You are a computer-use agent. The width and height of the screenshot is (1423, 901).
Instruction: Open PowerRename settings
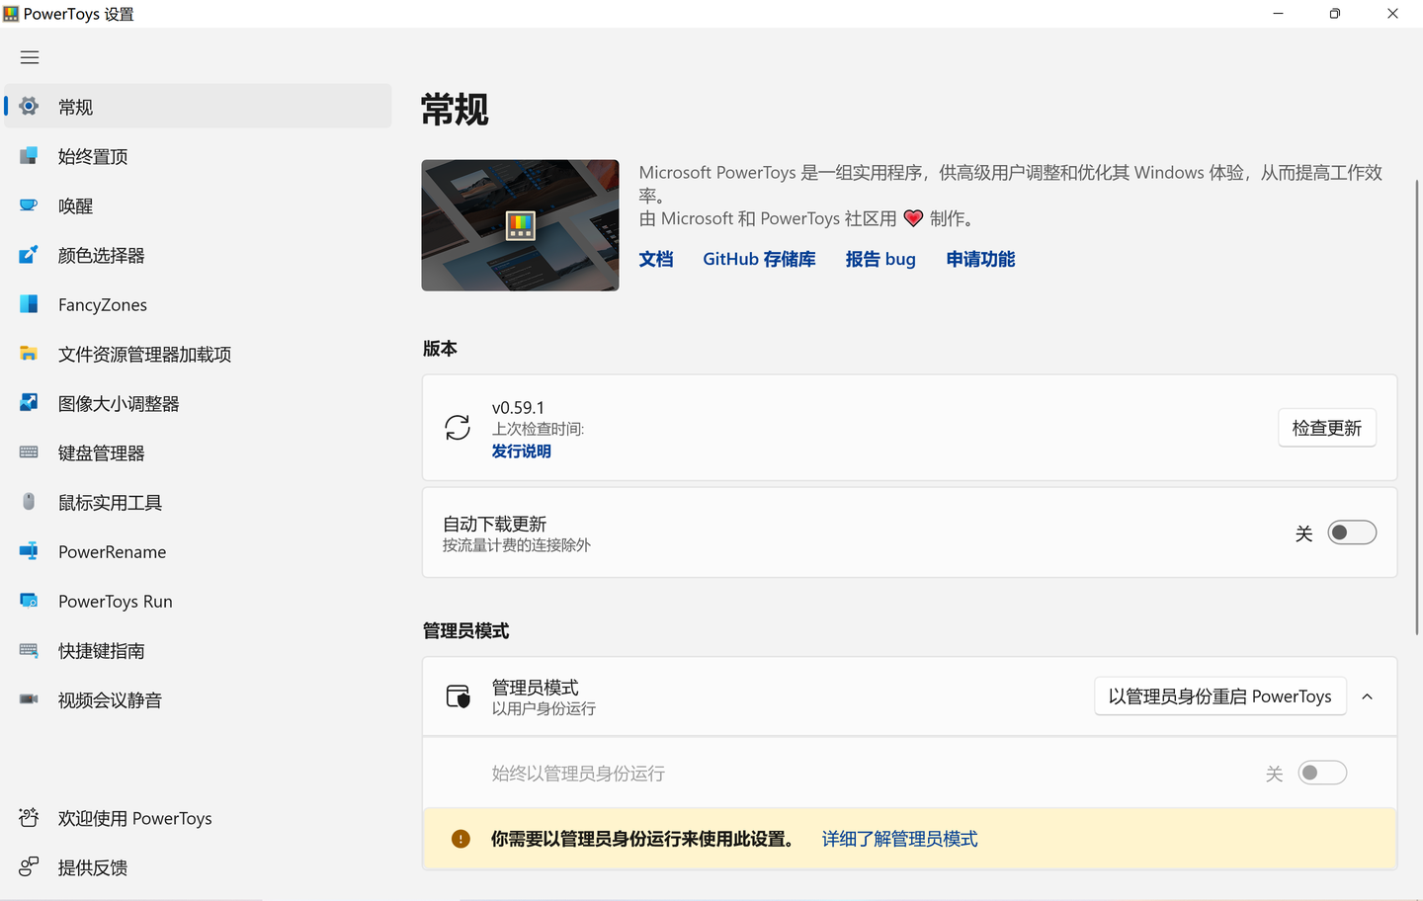click(111, 551)
